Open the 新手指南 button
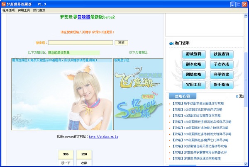The height and width of the screenshot is (167, 249). tap(222, 85)
